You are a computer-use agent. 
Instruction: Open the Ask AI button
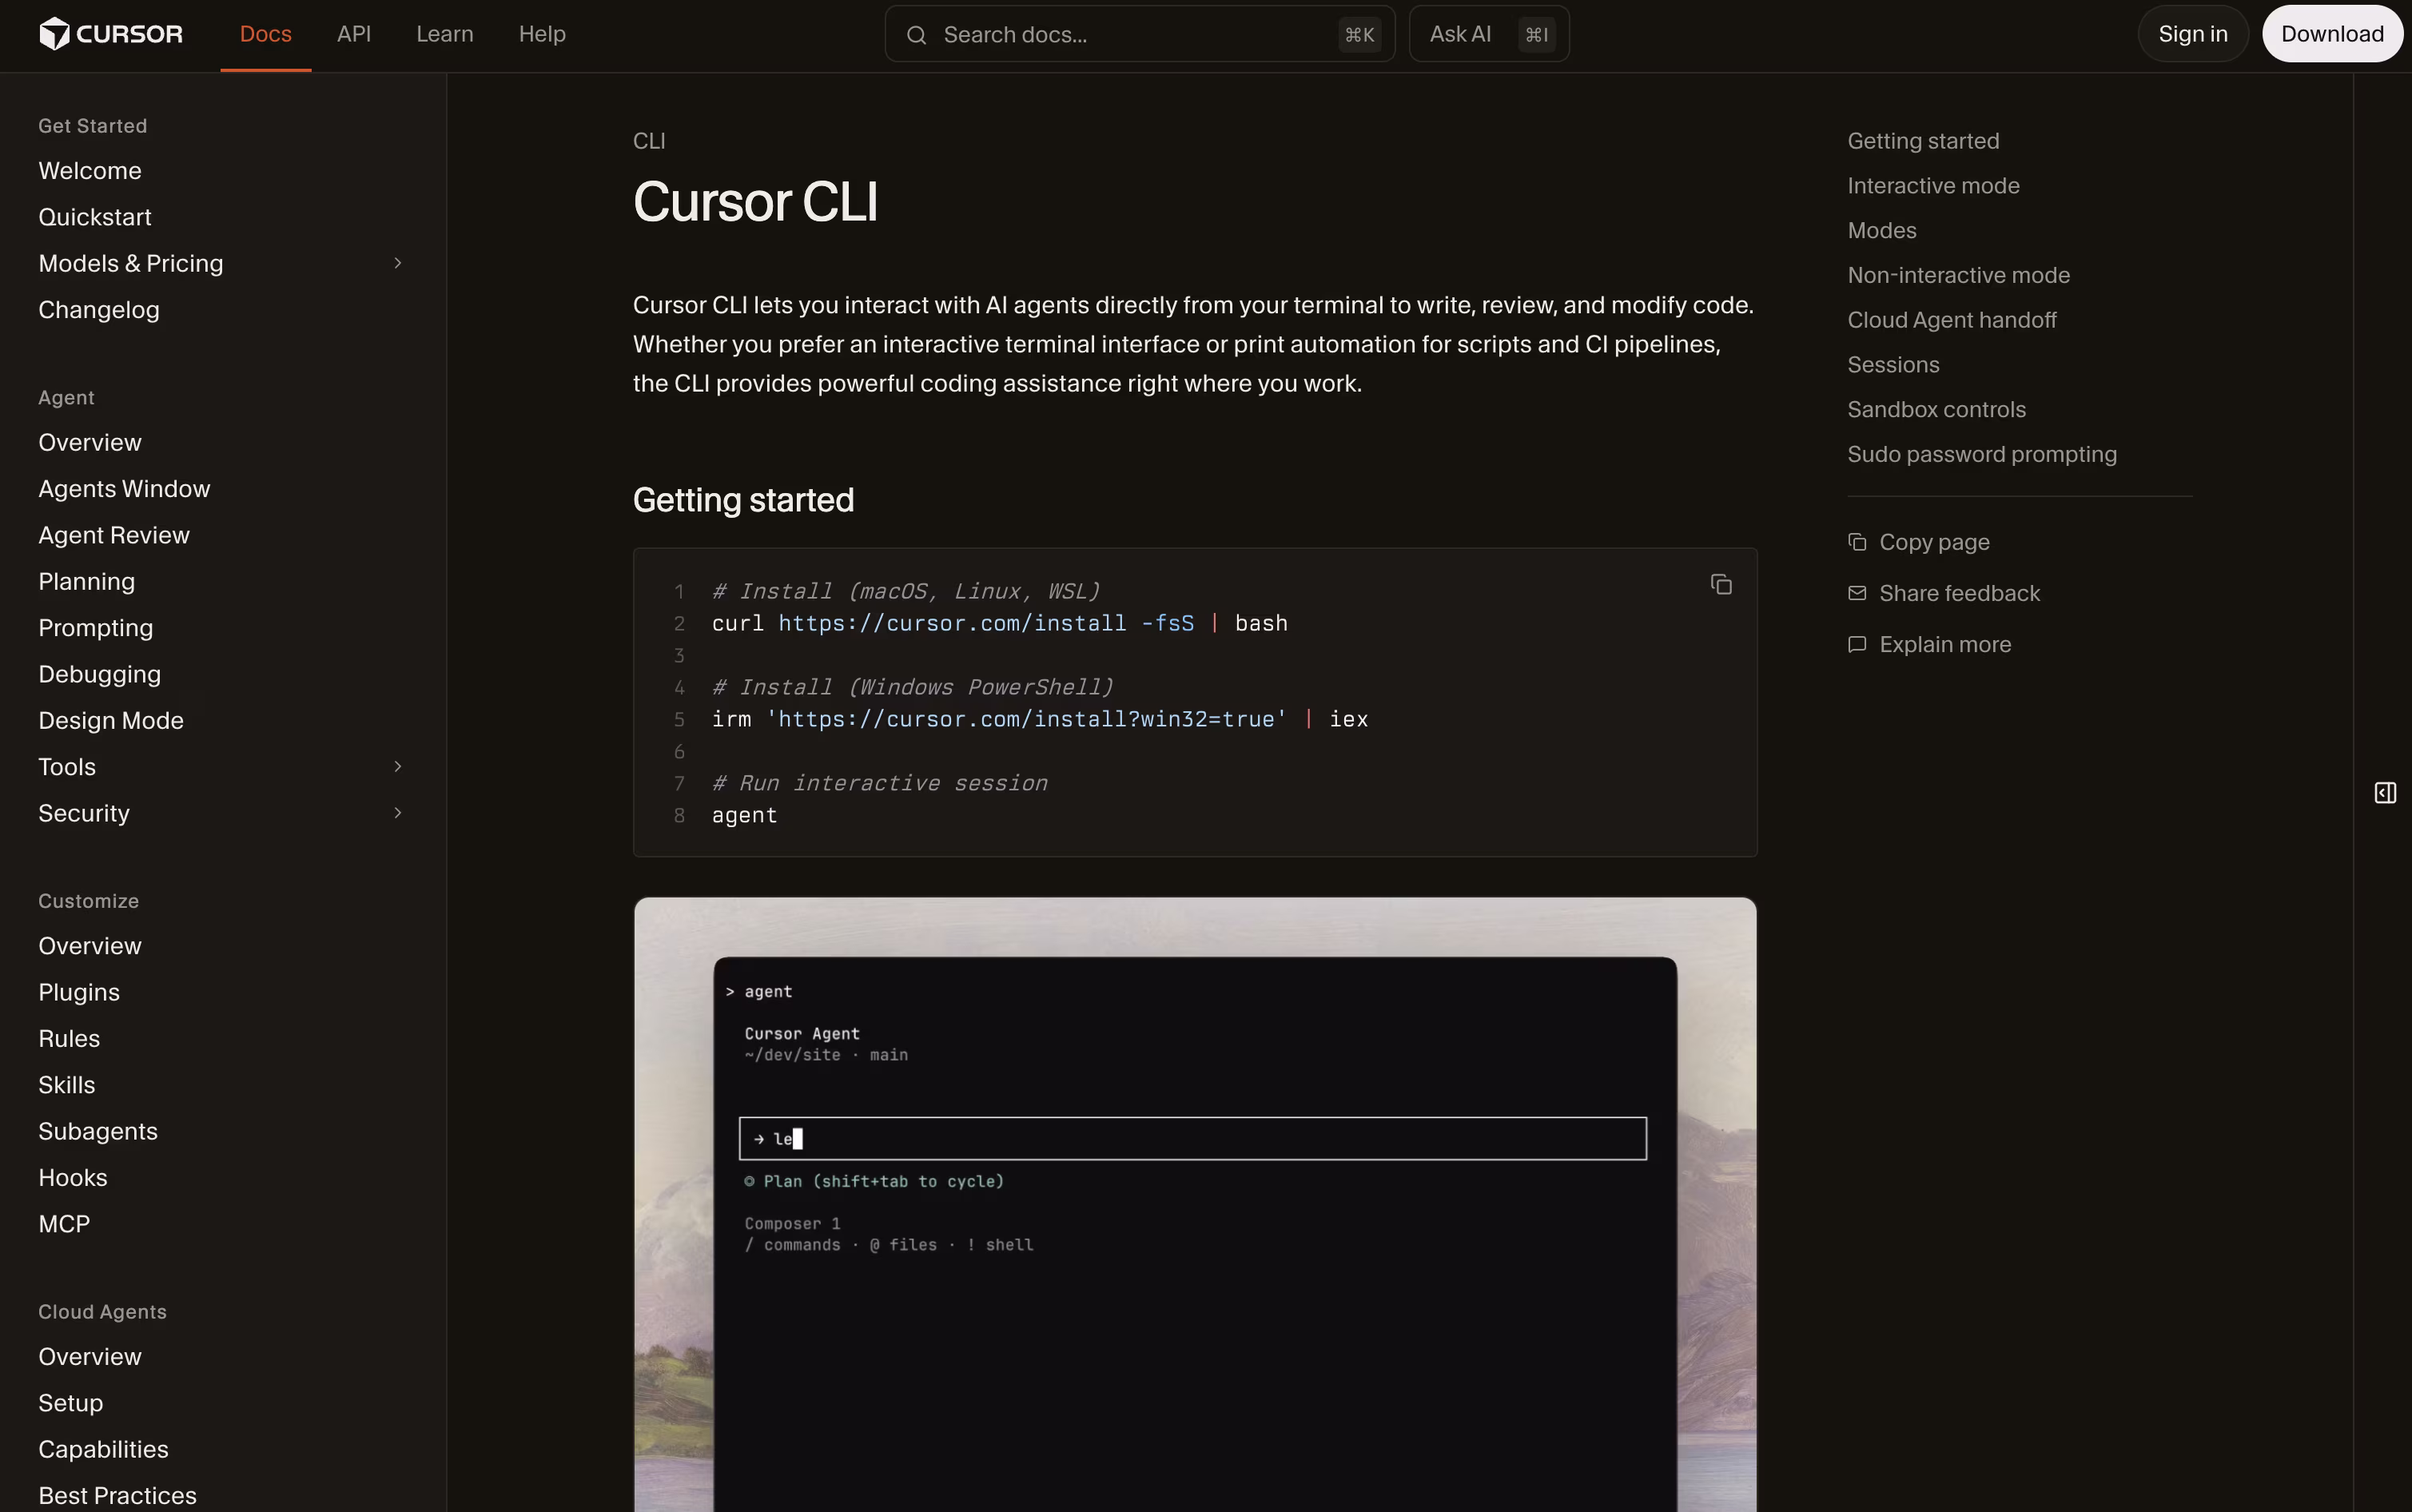tap(1489, 34)
